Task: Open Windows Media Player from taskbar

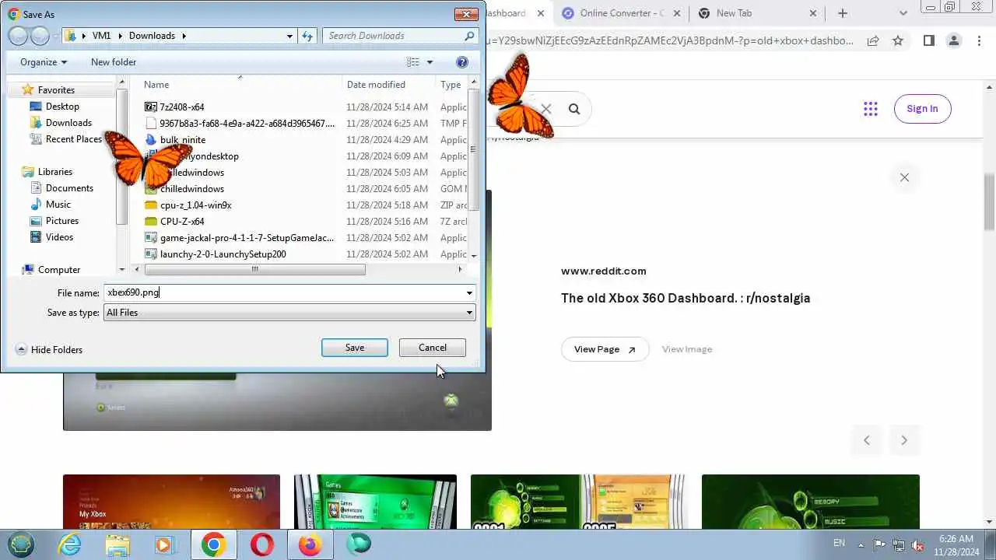Action: pos(166,544)
